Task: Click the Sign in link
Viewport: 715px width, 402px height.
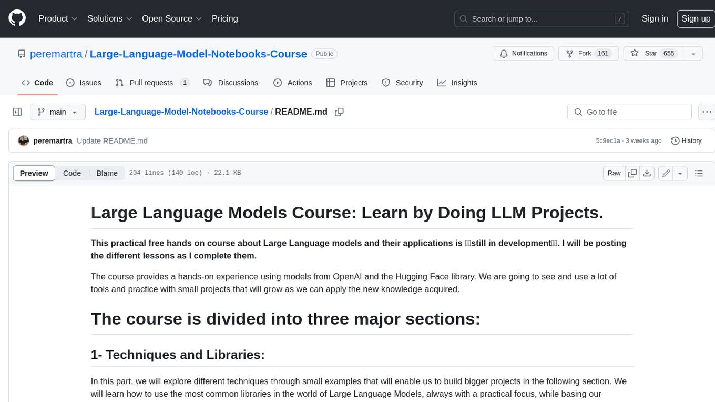Action: pos(655,18)
